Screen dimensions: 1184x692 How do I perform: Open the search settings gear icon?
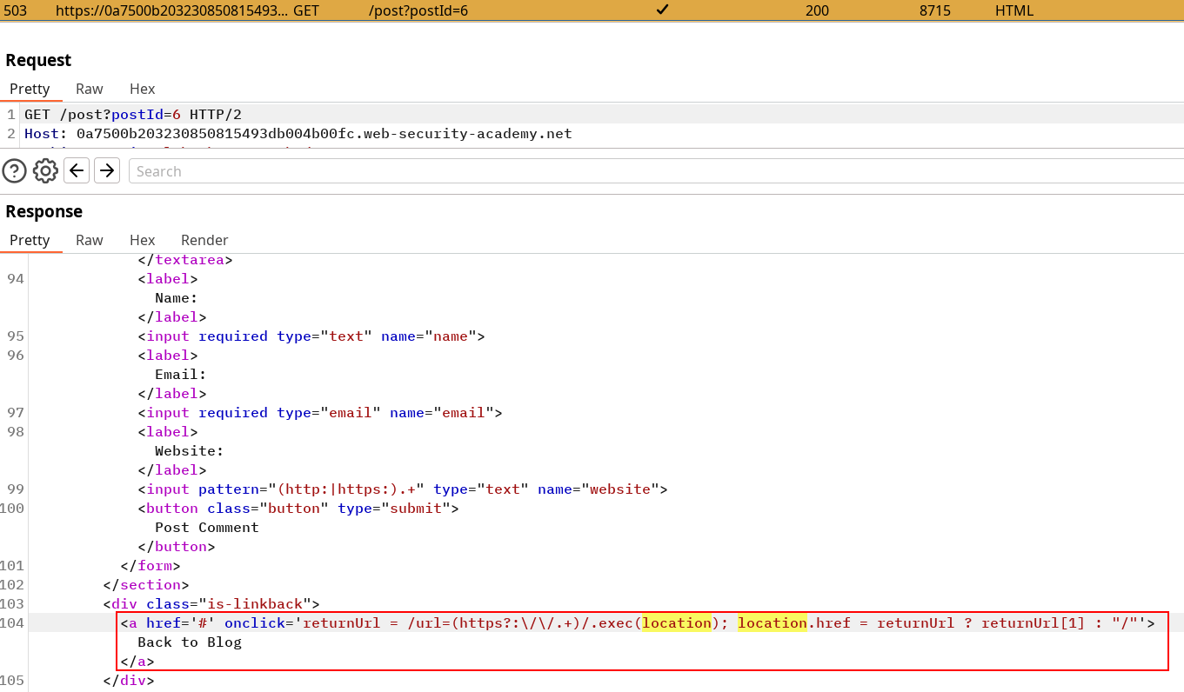coord(45,171)
